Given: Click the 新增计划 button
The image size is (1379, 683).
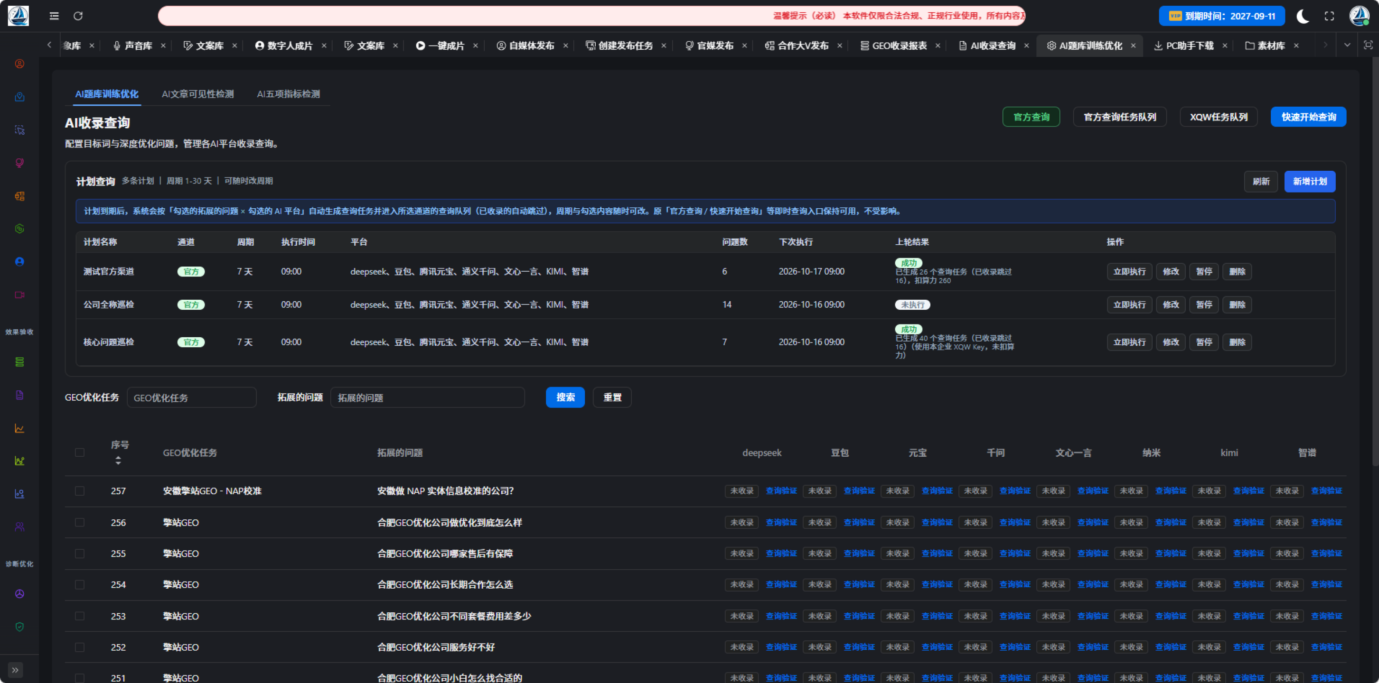Looking at the screenshot, I should (x=1309, y=181).
